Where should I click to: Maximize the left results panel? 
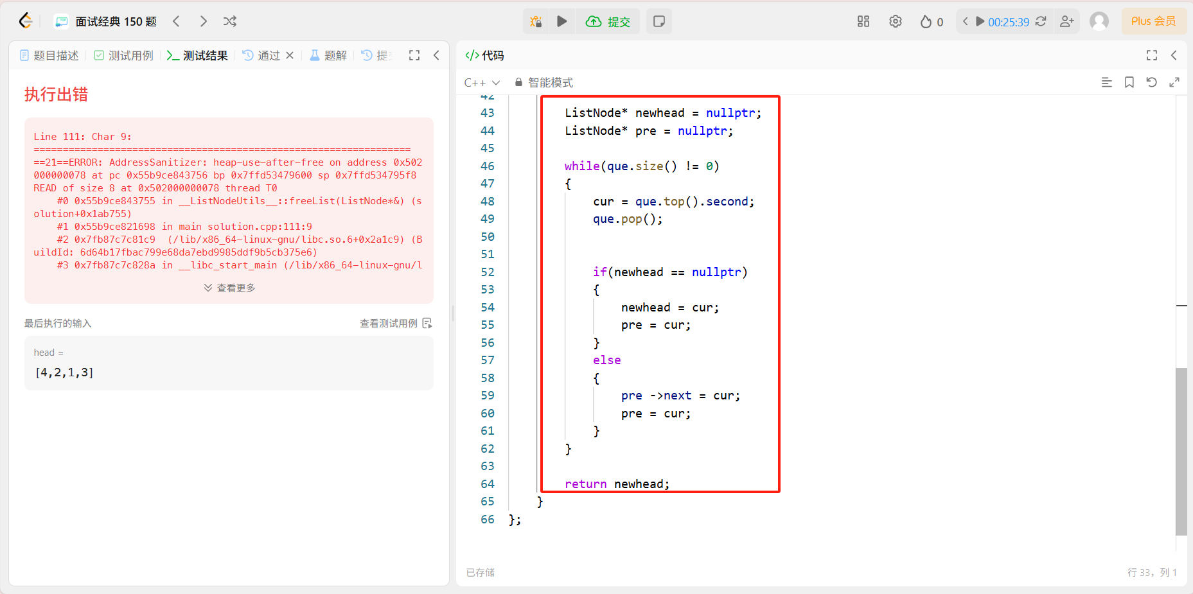pos(414,55)
